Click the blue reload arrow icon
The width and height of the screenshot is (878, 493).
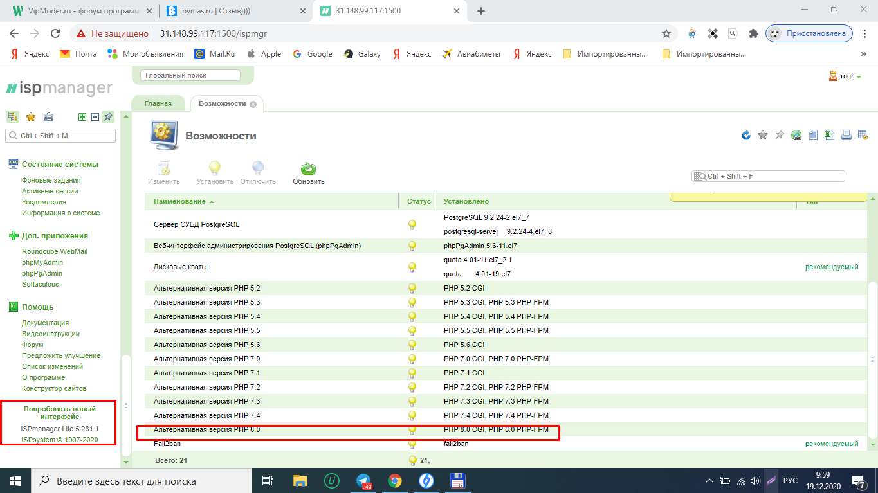tap(746, 135)
